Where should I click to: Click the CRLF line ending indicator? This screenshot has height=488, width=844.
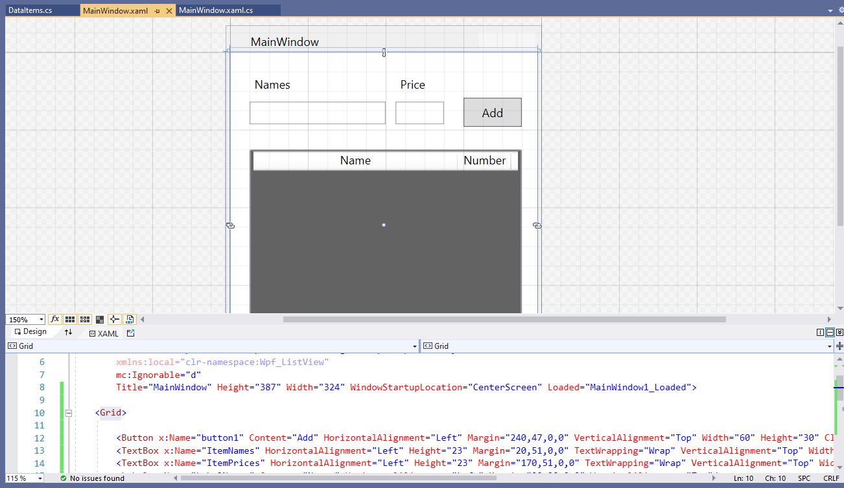pos(831,478)
